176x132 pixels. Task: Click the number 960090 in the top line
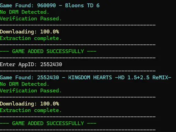(x=46, y=6)
